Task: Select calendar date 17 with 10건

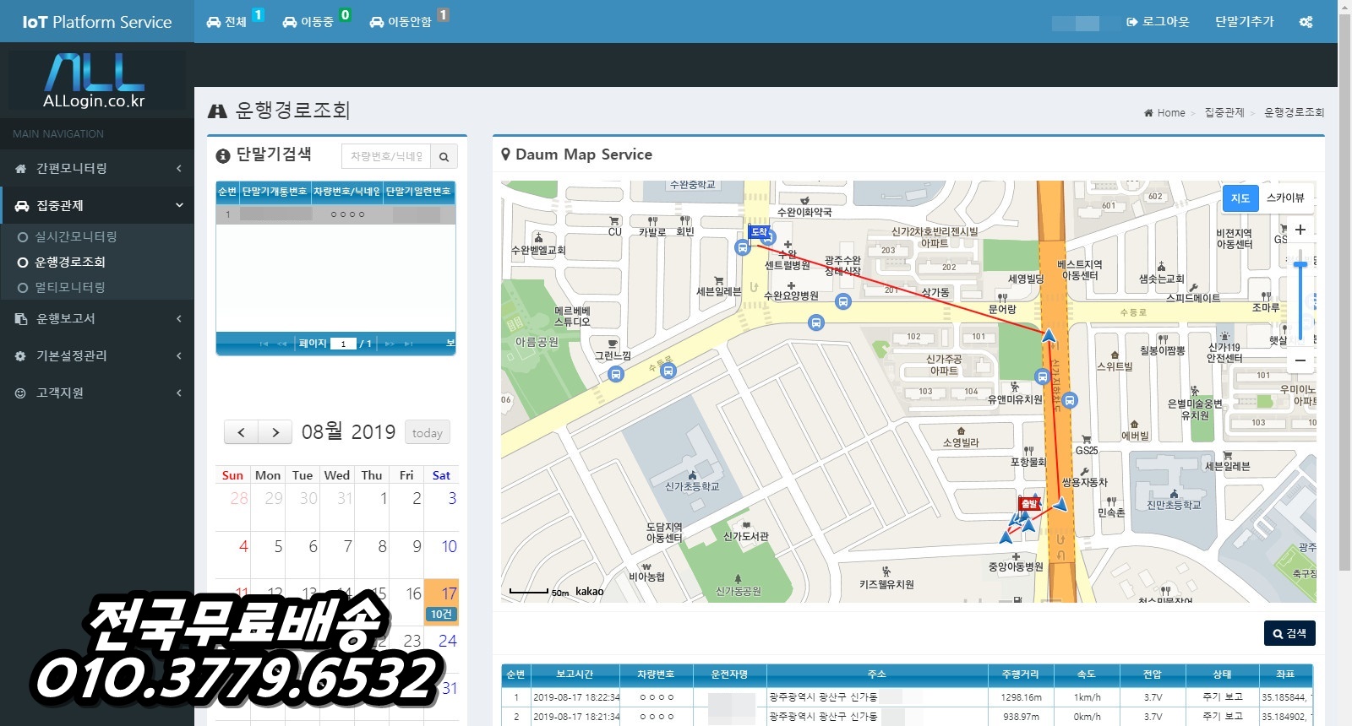Action: pyautogui.click(x=441, y=602)
